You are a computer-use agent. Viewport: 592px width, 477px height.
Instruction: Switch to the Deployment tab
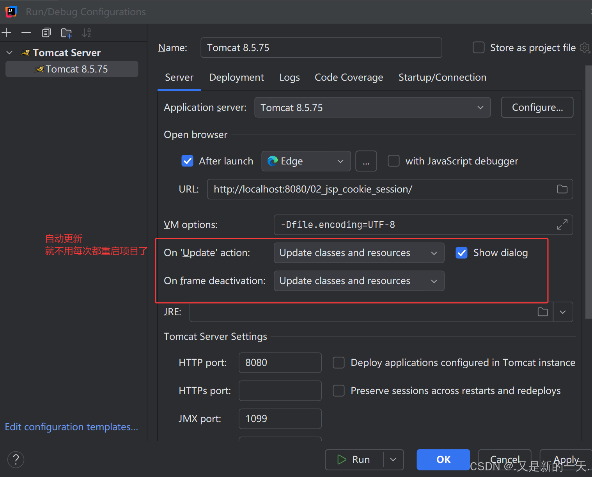tap(236, 78)
